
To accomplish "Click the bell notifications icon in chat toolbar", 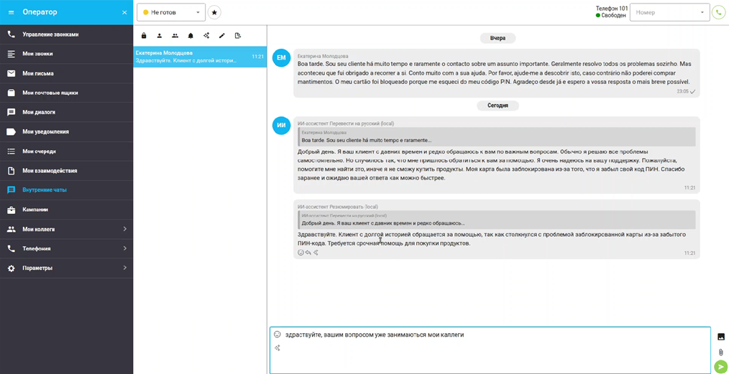I will pyautogui.click(x=191, y=35).
